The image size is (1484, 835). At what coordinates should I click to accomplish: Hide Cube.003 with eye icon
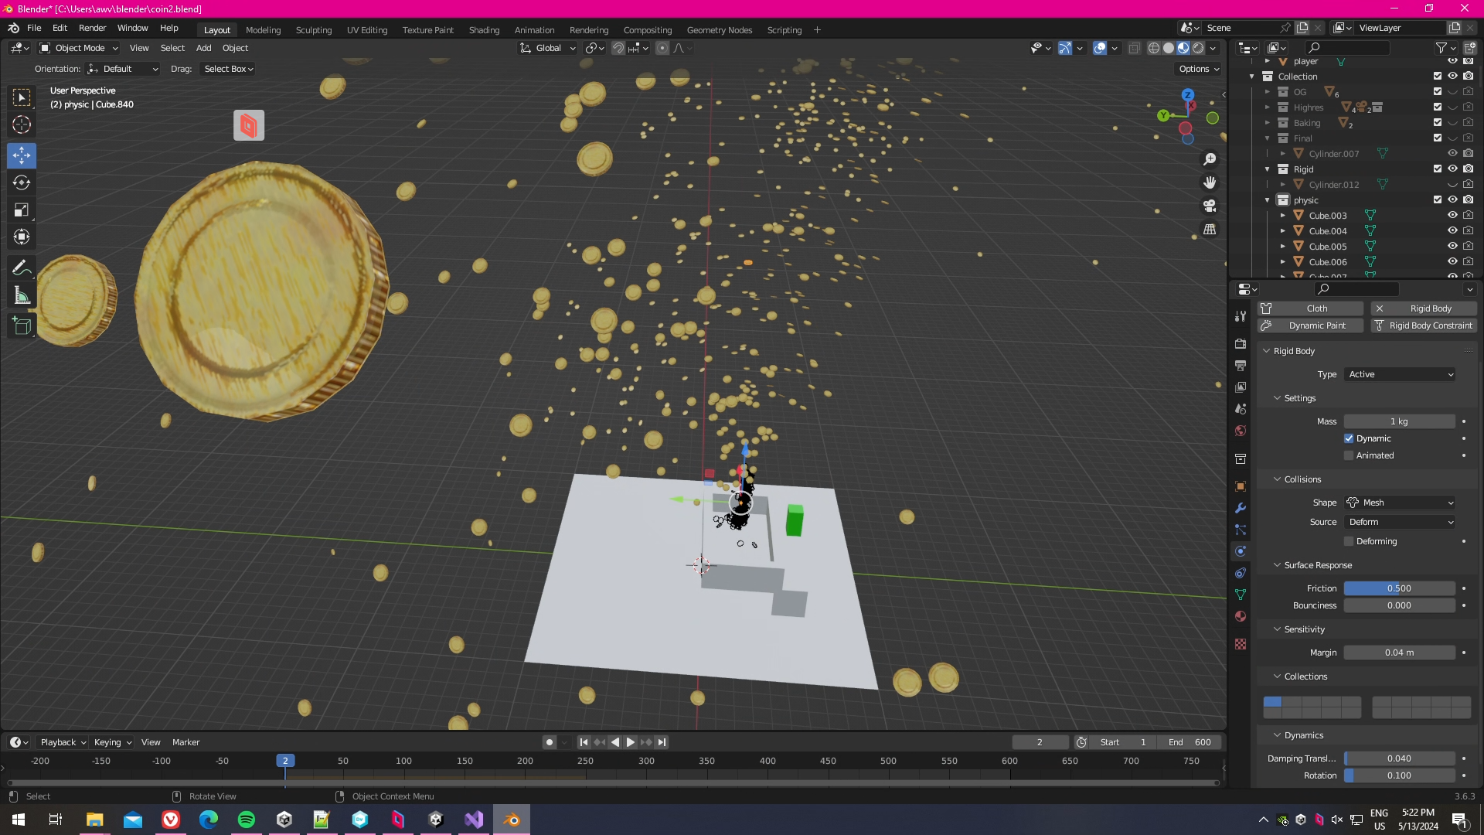click(x=1452, y=216)
